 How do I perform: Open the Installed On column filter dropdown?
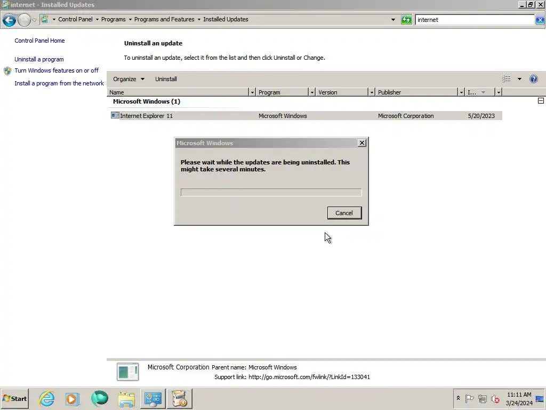[499, 92]
